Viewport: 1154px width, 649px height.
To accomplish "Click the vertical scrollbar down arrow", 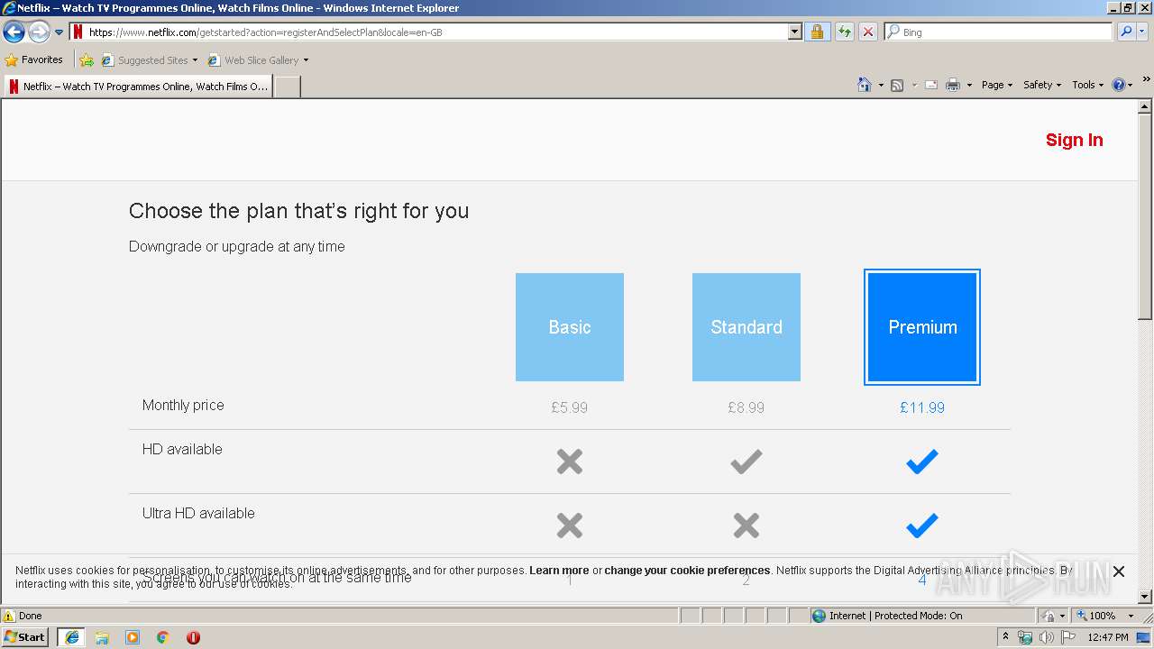I will 1145,597.
